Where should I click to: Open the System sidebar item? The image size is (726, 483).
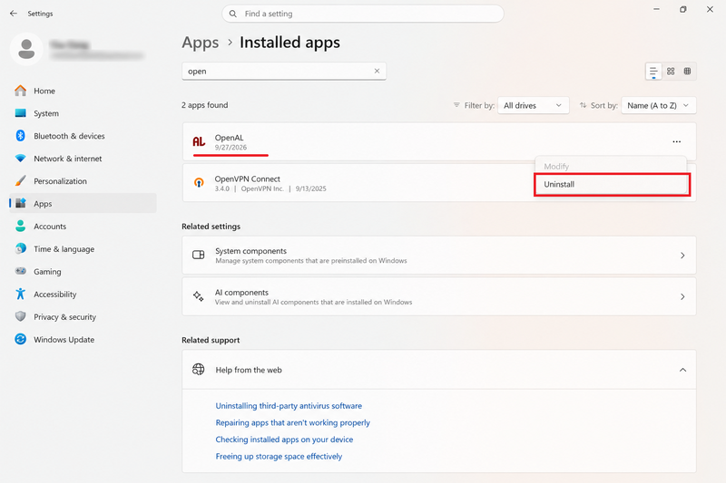(x=83, y=113)
